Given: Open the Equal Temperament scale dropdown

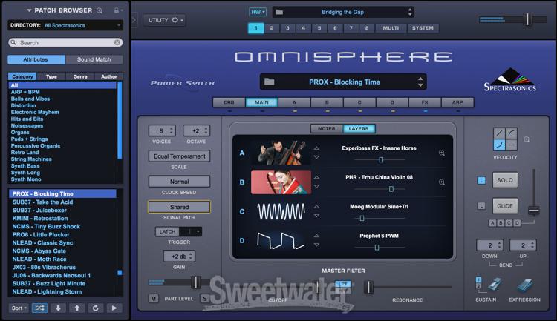Looking at the screenshot, I should [x=180, y=156].
